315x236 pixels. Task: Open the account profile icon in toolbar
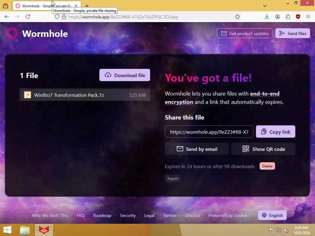pos(277,17)
